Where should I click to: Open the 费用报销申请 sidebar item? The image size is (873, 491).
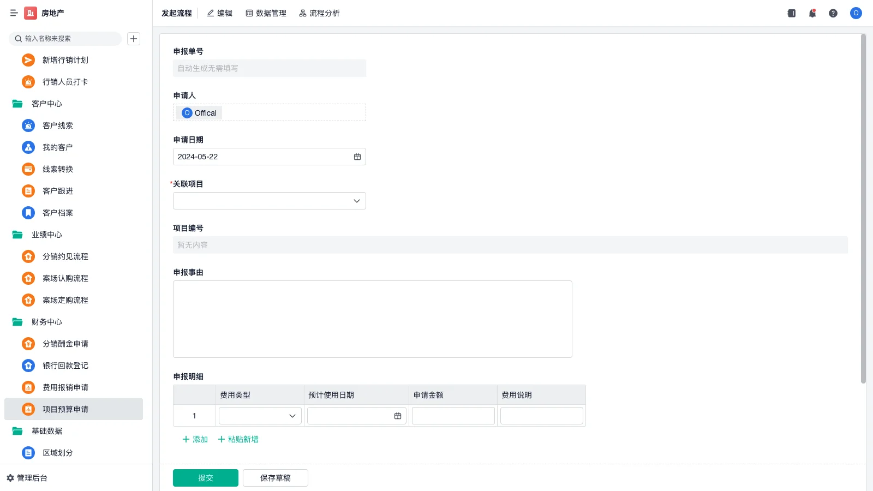pos(74,387)
